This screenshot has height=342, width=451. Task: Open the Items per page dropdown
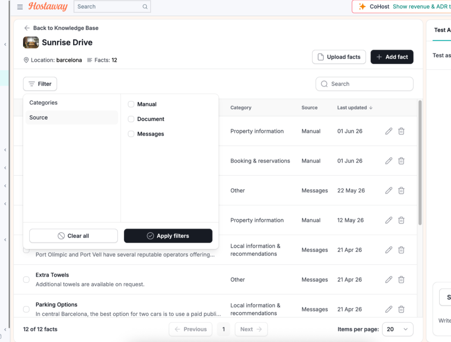point(397,329)
